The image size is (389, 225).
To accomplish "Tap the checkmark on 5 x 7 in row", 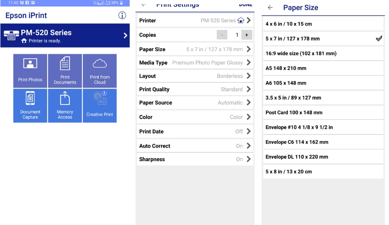I will click(x=379, y=38).
